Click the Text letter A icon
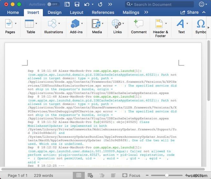This screenshot has width=211, height=179. pyautogui.click(x=180, y=24)
